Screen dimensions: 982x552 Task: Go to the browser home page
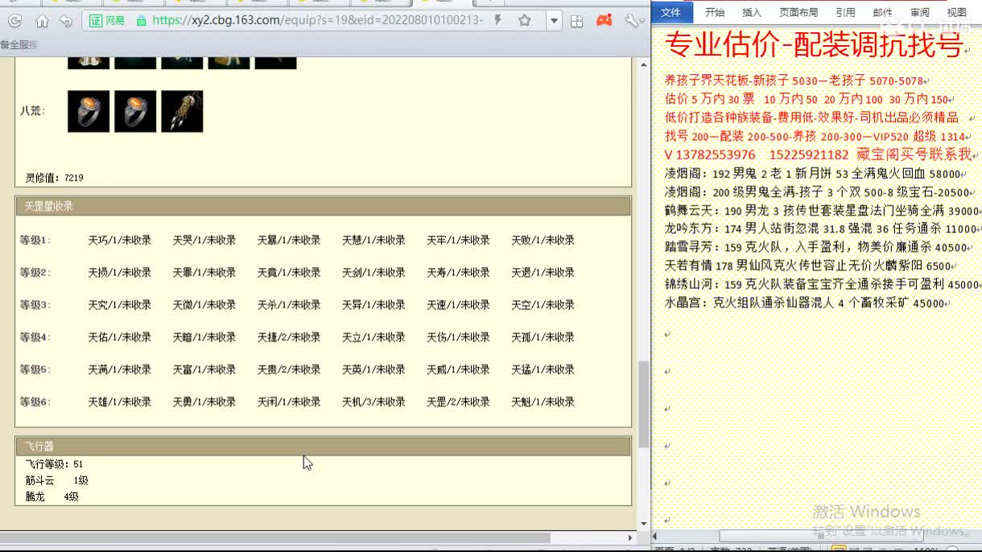point(42,21)
